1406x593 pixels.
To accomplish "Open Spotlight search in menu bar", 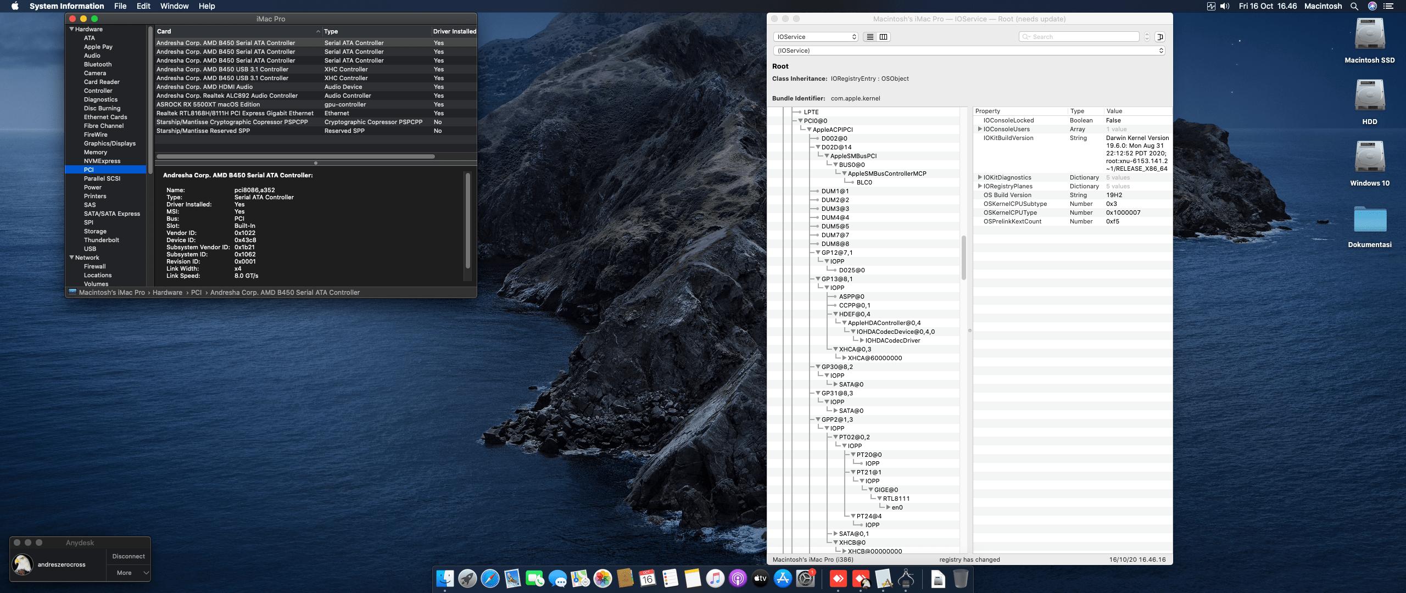I will pyautogui.click(x=1354, y=6).
